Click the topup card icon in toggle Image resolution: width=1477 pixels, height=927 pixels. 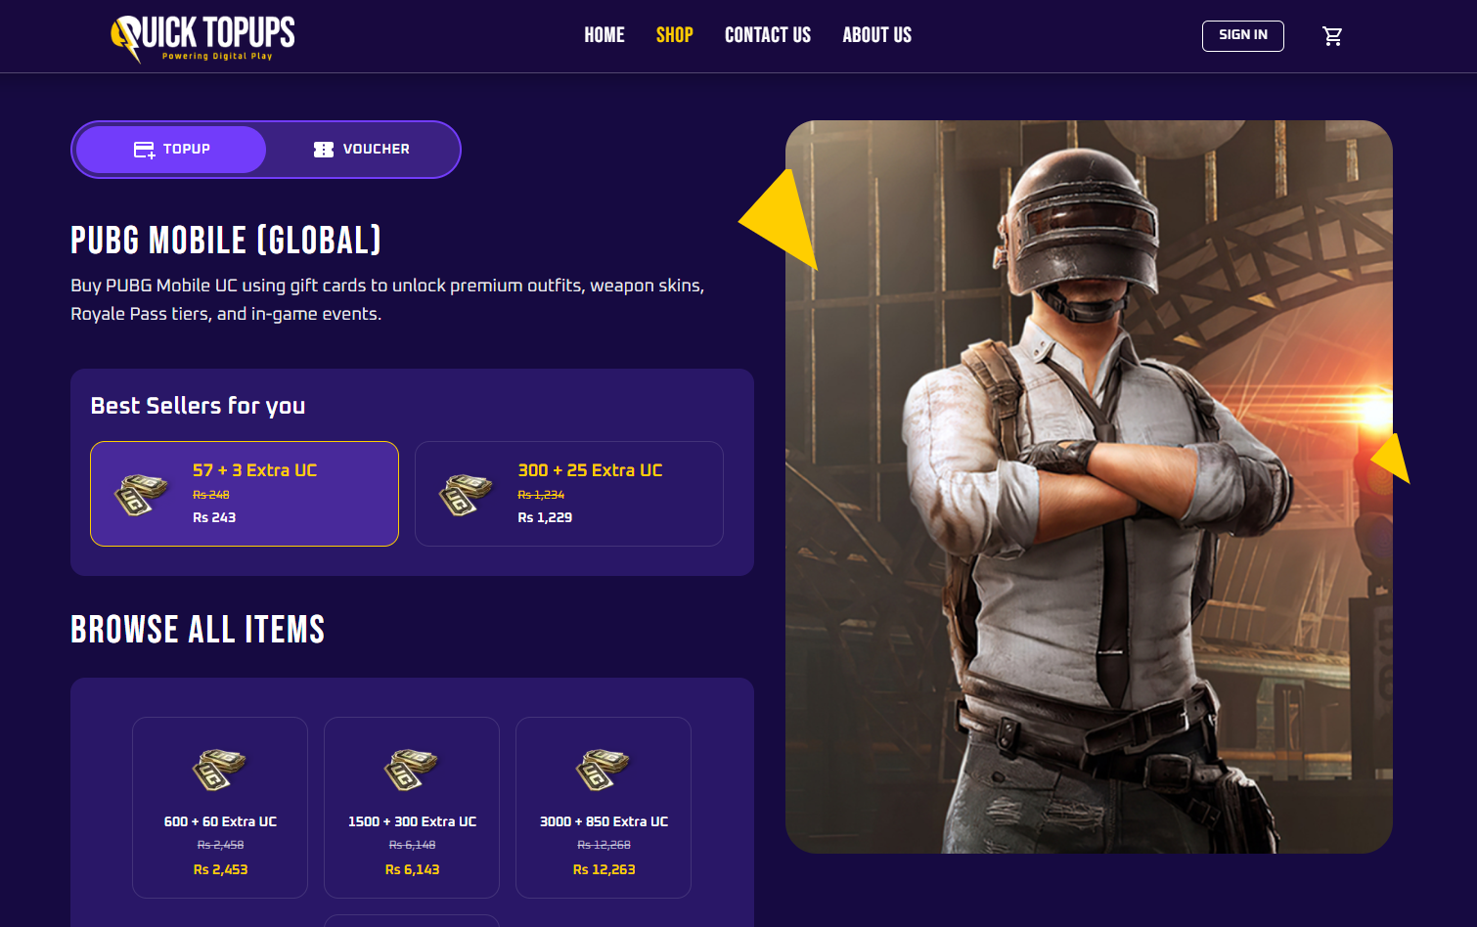point(145,150)
